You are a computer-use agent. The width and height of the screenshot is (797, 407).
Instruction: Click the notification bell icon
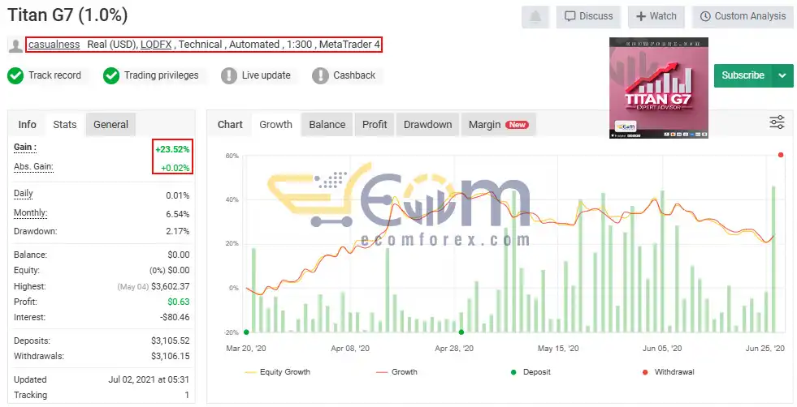point(535,17)
